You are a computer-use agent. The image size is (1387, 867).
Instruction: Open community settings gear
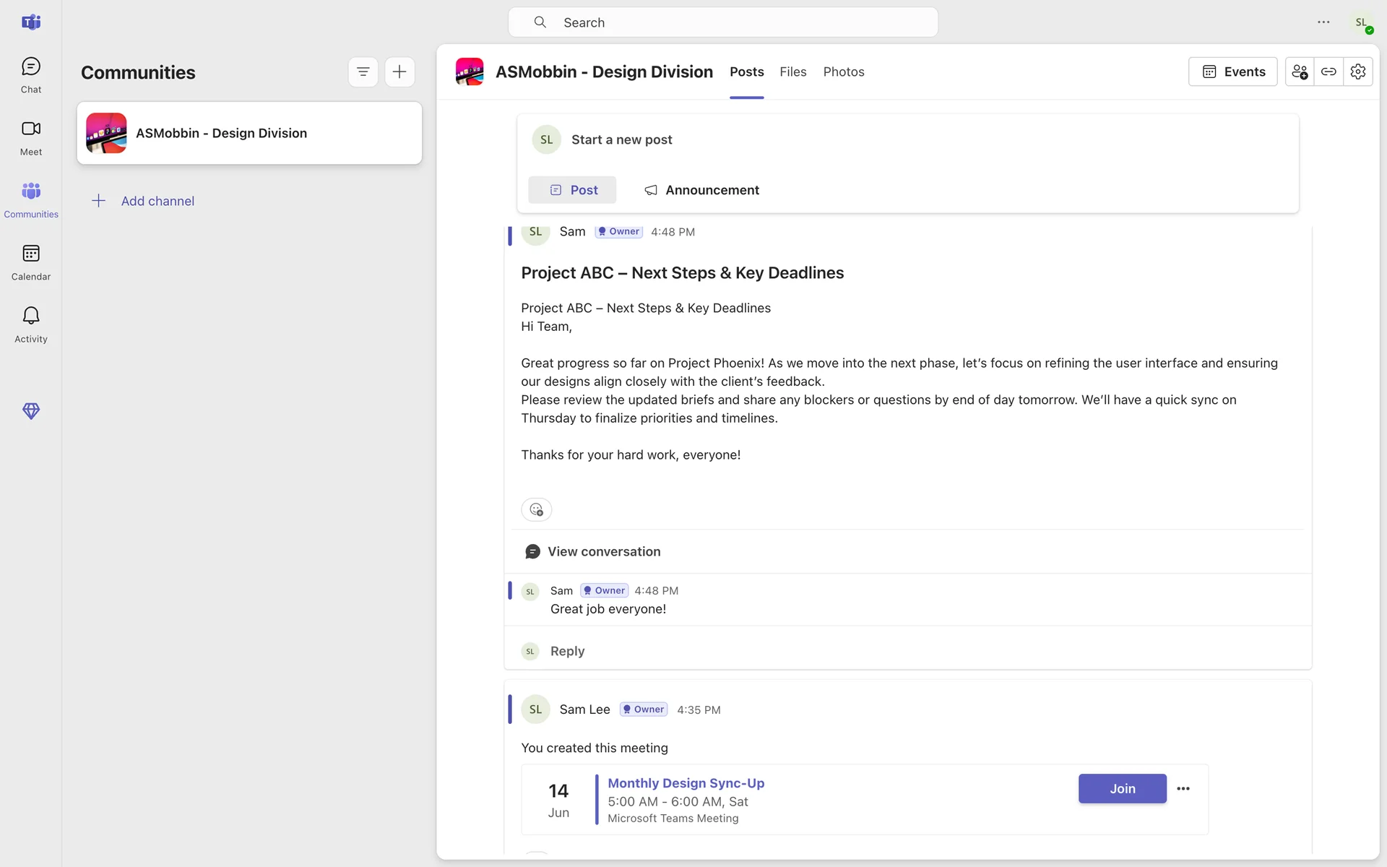[1358, 72]
